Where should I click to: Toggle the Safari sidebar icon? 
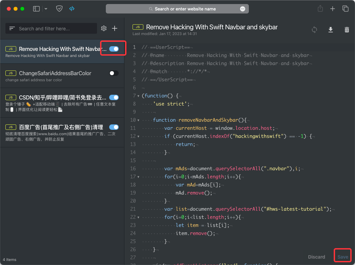(36, 9)
